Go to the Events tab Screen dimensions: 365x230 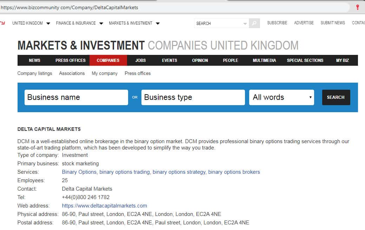click(170, 60)
